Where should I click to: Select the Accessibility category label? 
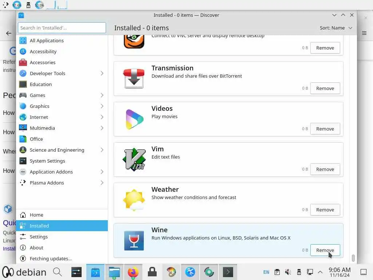point(43,51)
